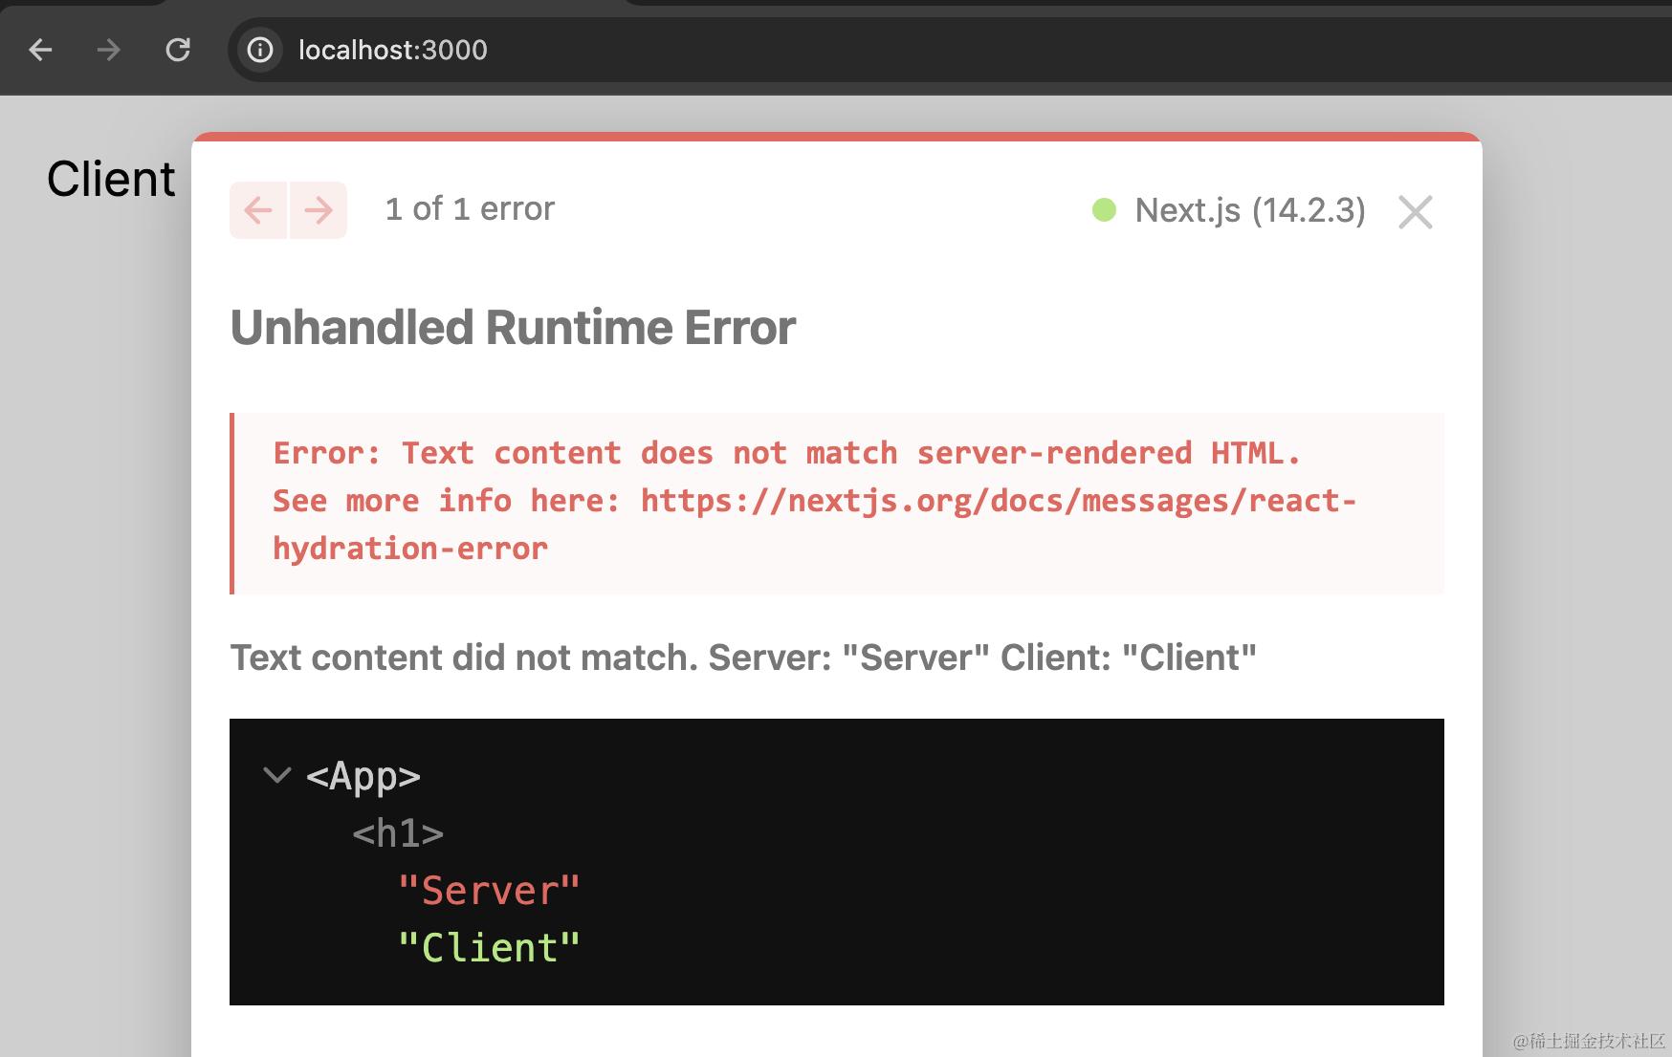
Task: Click the '1 of 1 error' counter
Action: [470, 208]
